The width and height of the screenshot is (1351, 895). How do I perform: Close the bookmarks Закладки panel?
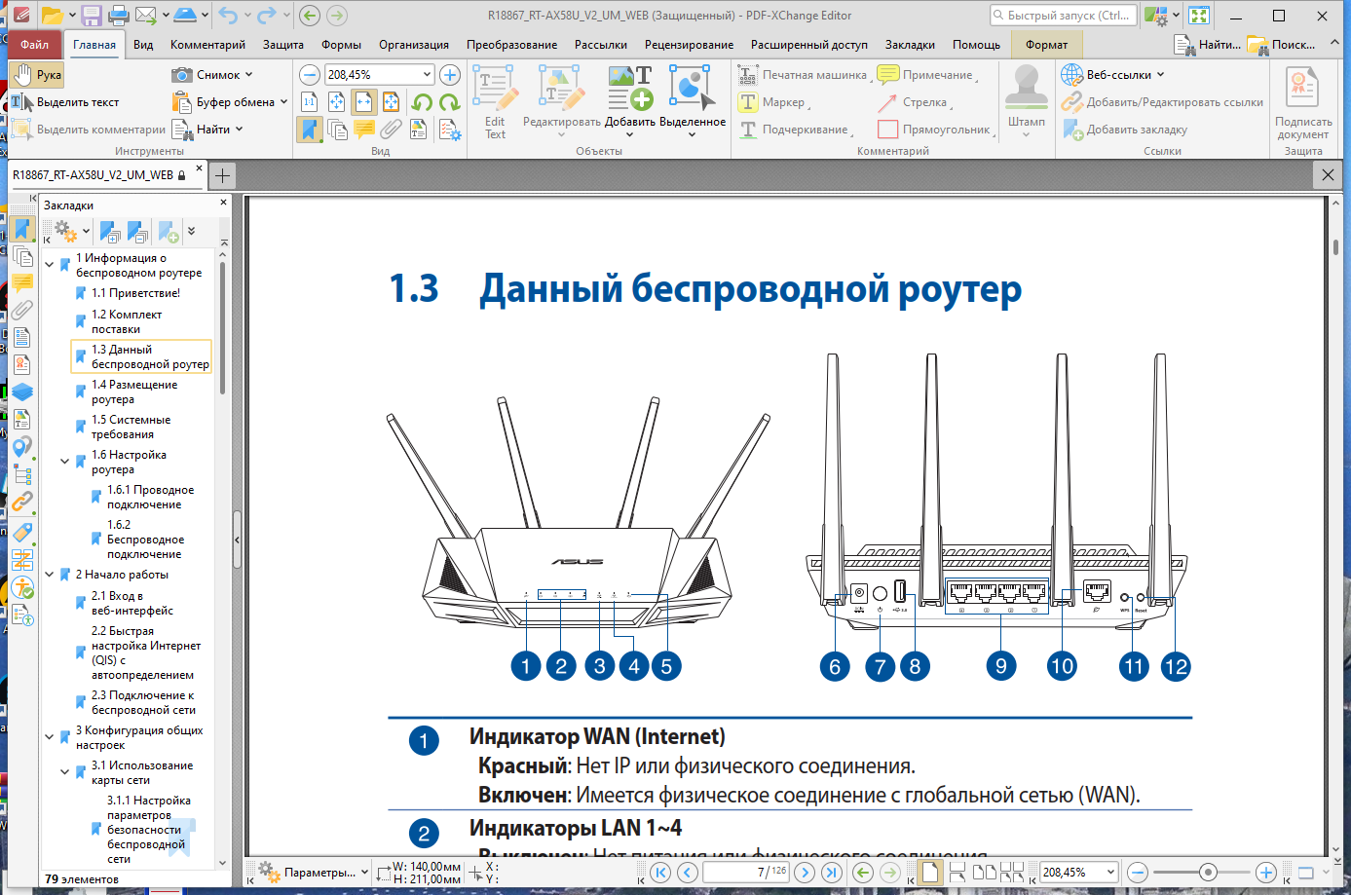(x=223, y=203)
